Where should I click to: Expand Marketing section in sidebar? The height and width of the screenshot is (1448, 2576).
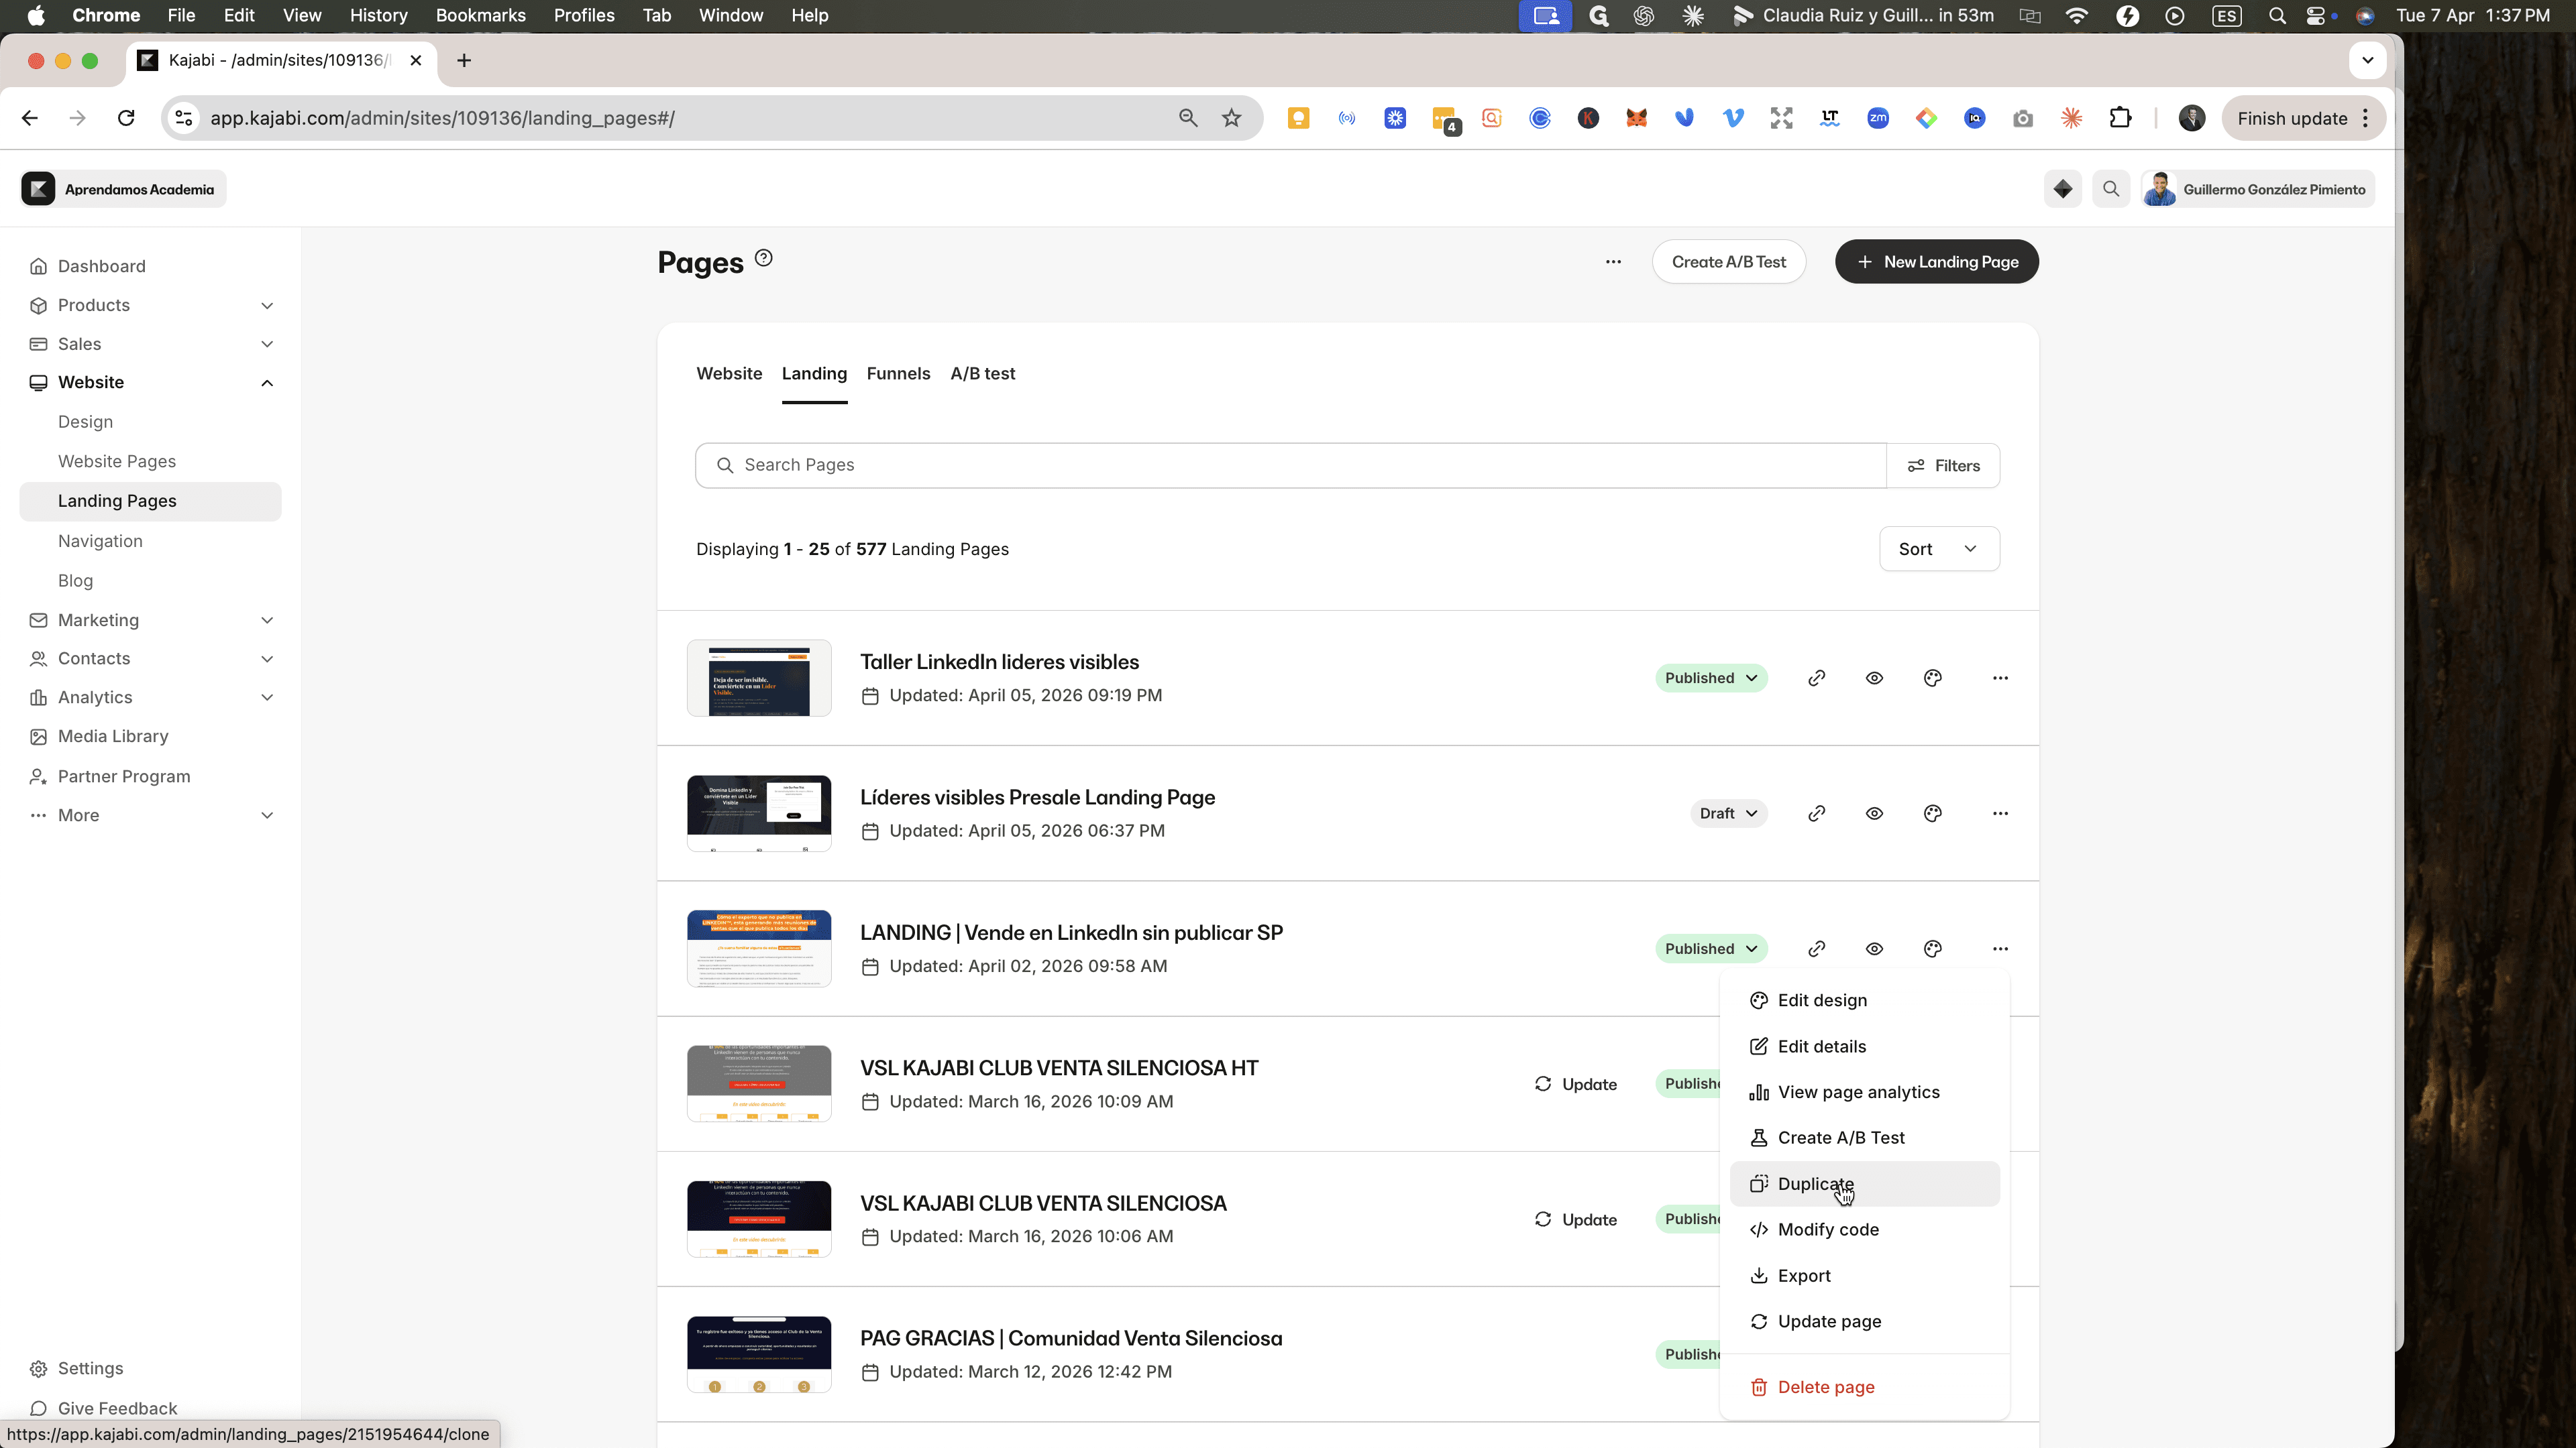tap(150, 619)
